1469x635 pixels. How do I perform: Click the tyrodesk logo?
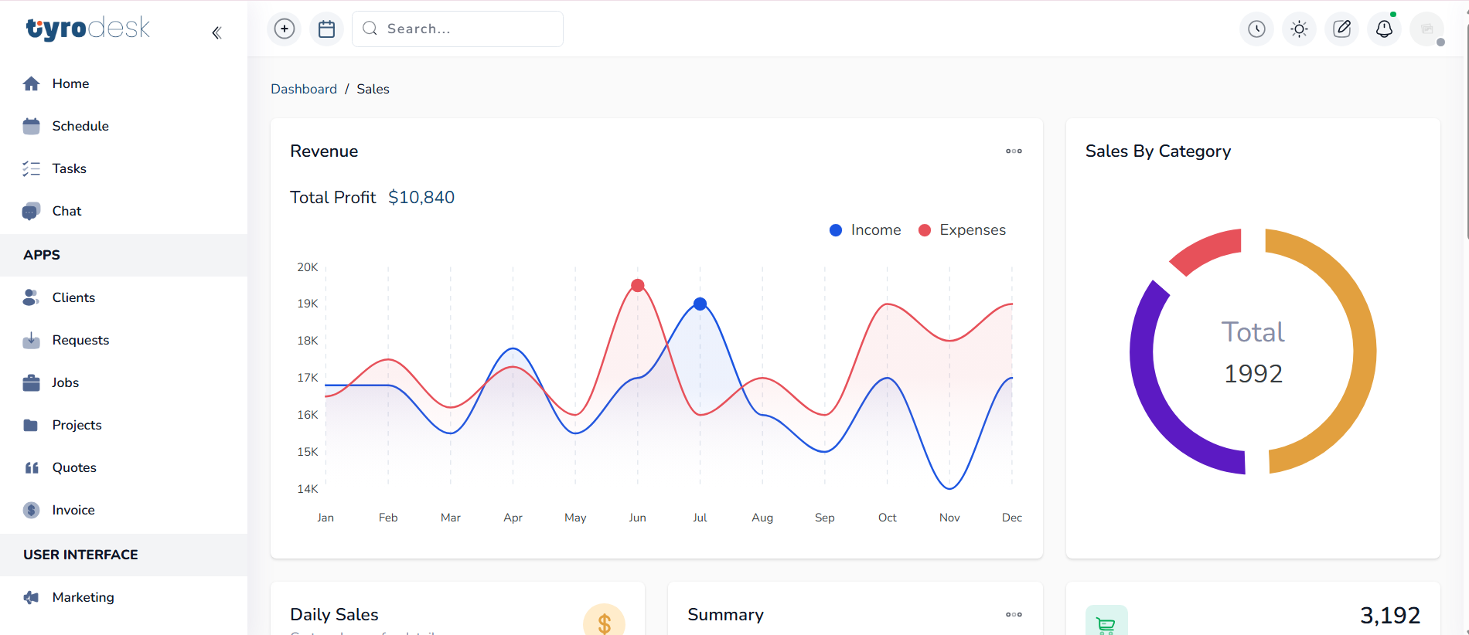tap(88, 29)
